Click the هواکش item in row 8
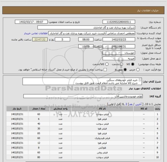 click(x=102, y=148)
